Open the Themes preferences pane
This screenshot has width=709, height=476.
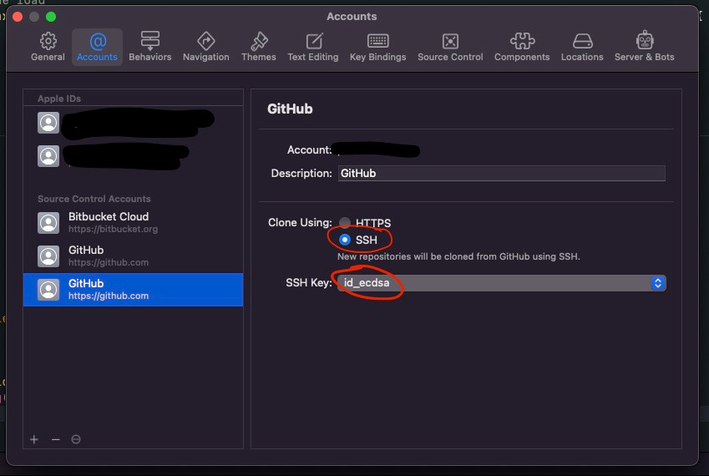(x=259, y=47)
